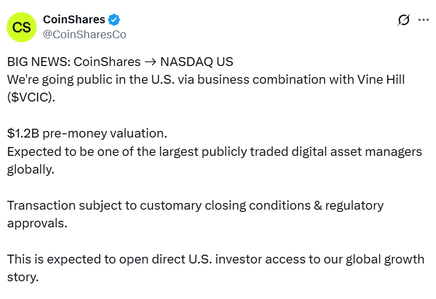436x299 pixels.
Task: Click the word globally
Action: (x=30, y=170)
